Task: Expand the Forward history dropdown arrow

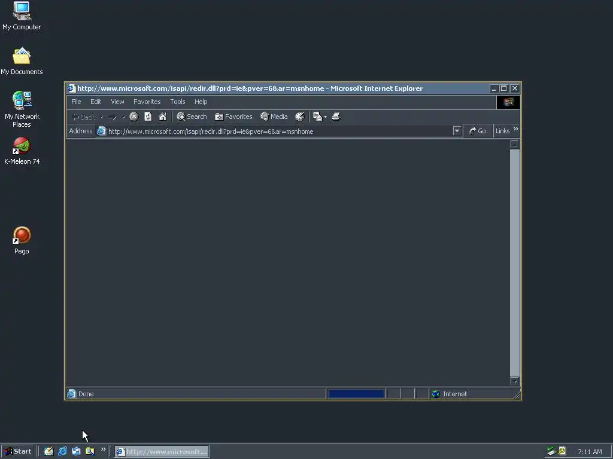Action: [x=124, y=117]
